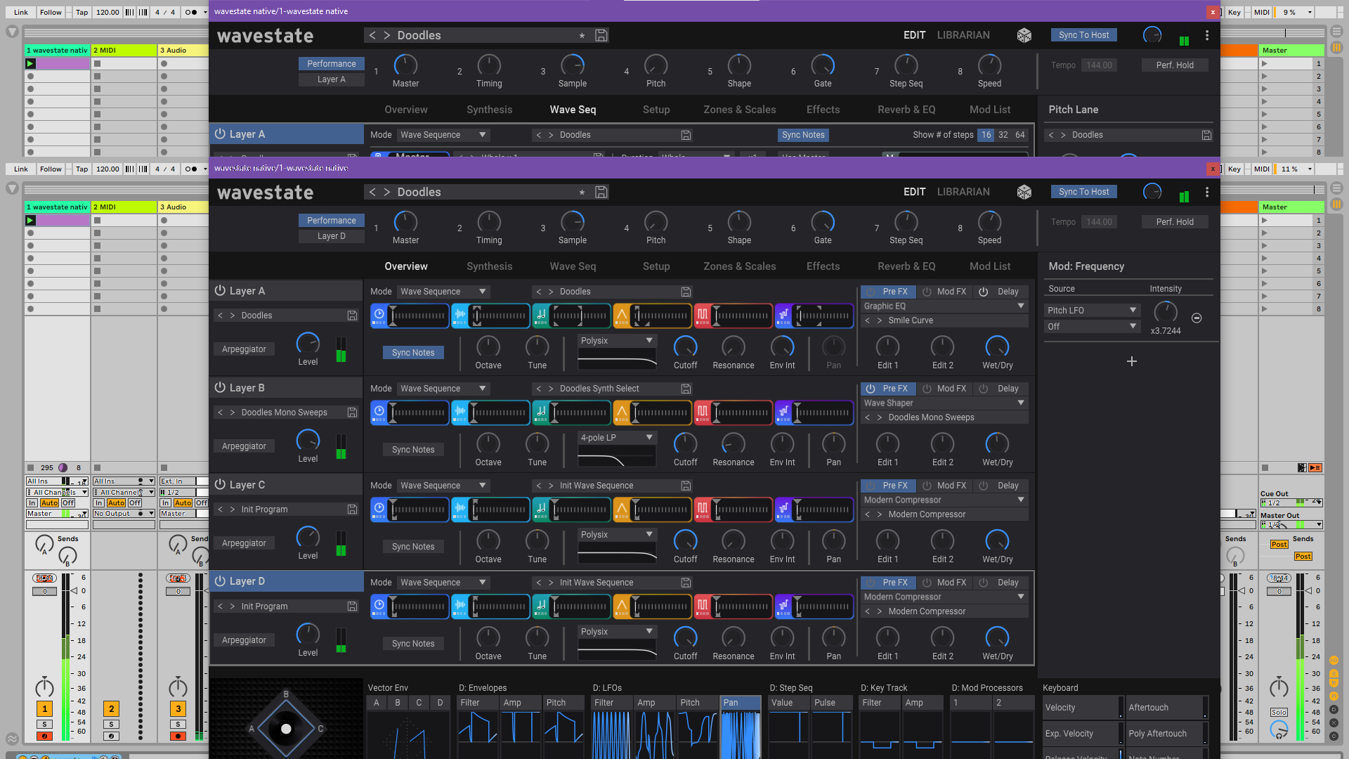Click the save icon beside Doodles Mono Sweeps
1349x759 pixels.
[x=352, y=413]
